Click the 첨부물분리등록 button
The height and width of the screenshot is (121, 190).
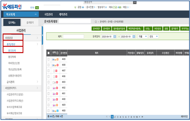coord(119,29)
